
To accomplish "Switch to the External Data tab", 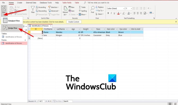I will click(x=31, y=3).
